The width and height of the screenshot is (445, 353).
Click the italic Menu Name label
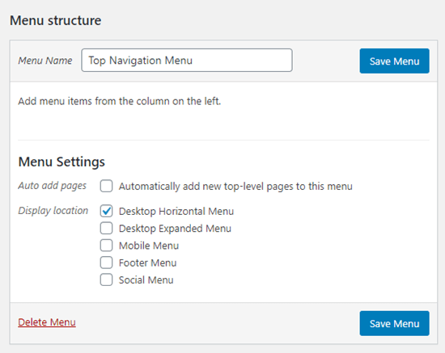[45, 61]
